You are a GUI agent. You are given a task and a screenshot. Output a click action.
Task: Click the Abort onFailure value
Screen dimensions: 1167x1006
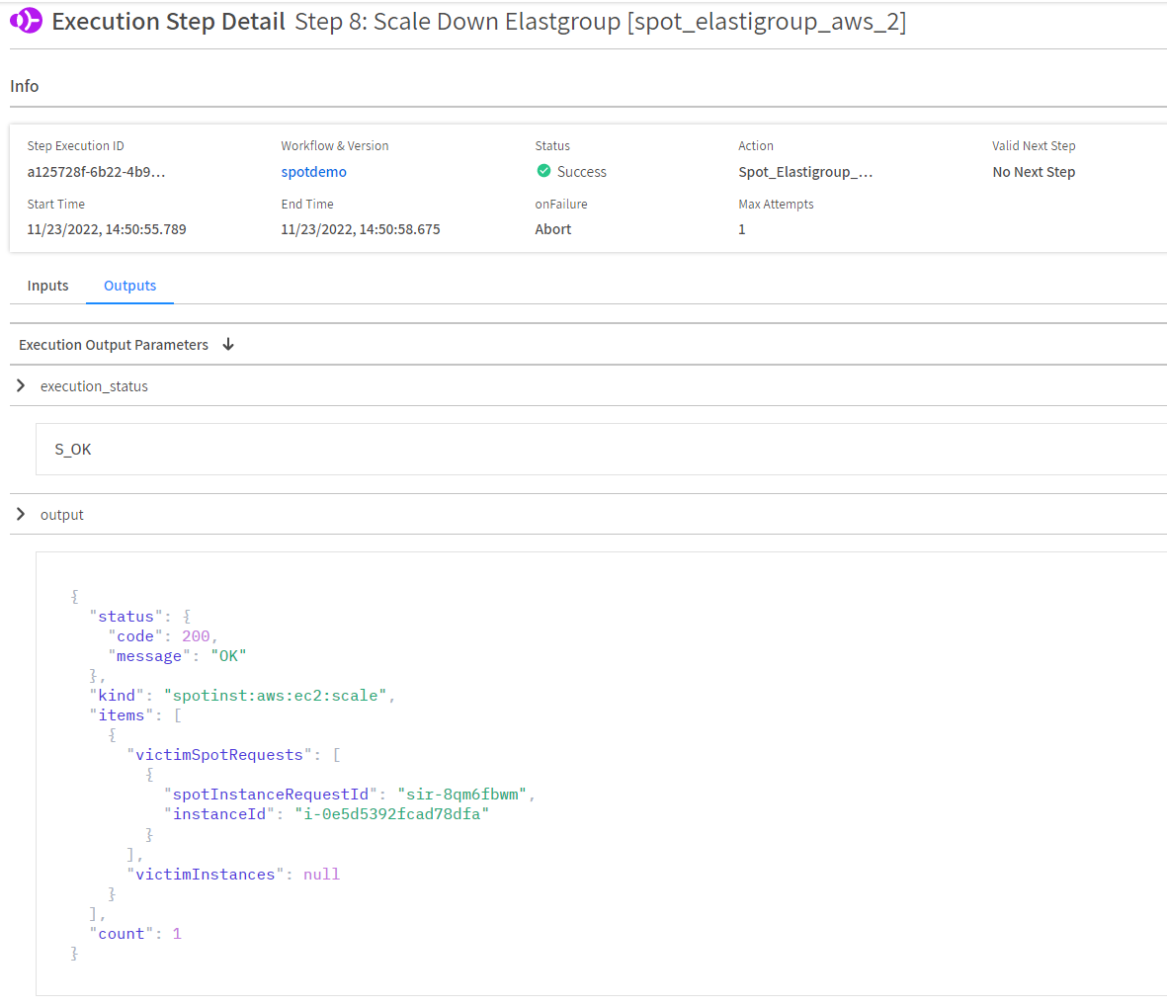(x=553, y=229)
